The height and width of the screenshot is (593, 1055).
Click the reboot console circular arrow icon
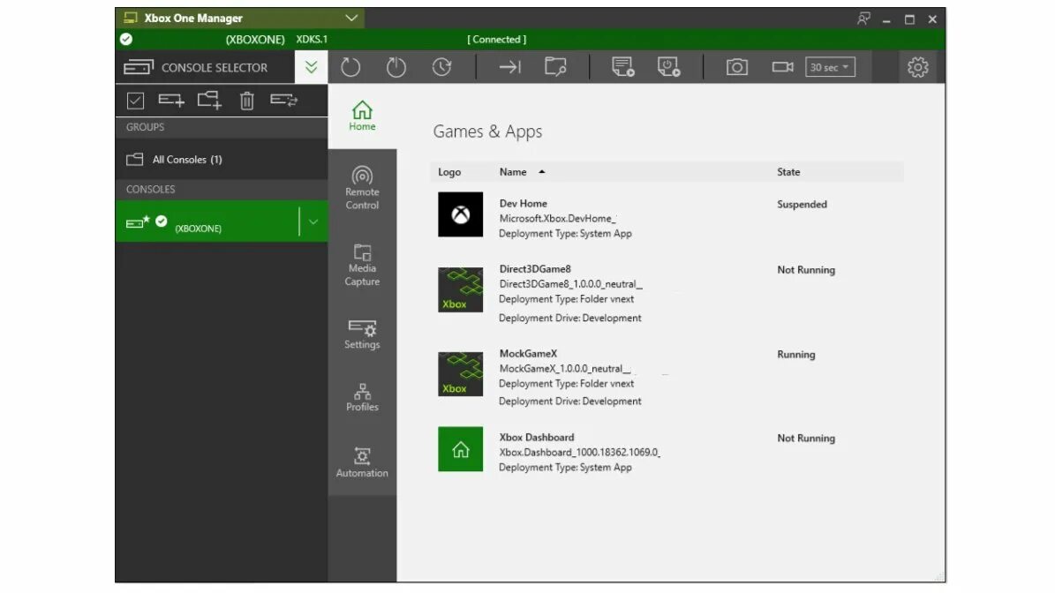click(x=350, y=67)
